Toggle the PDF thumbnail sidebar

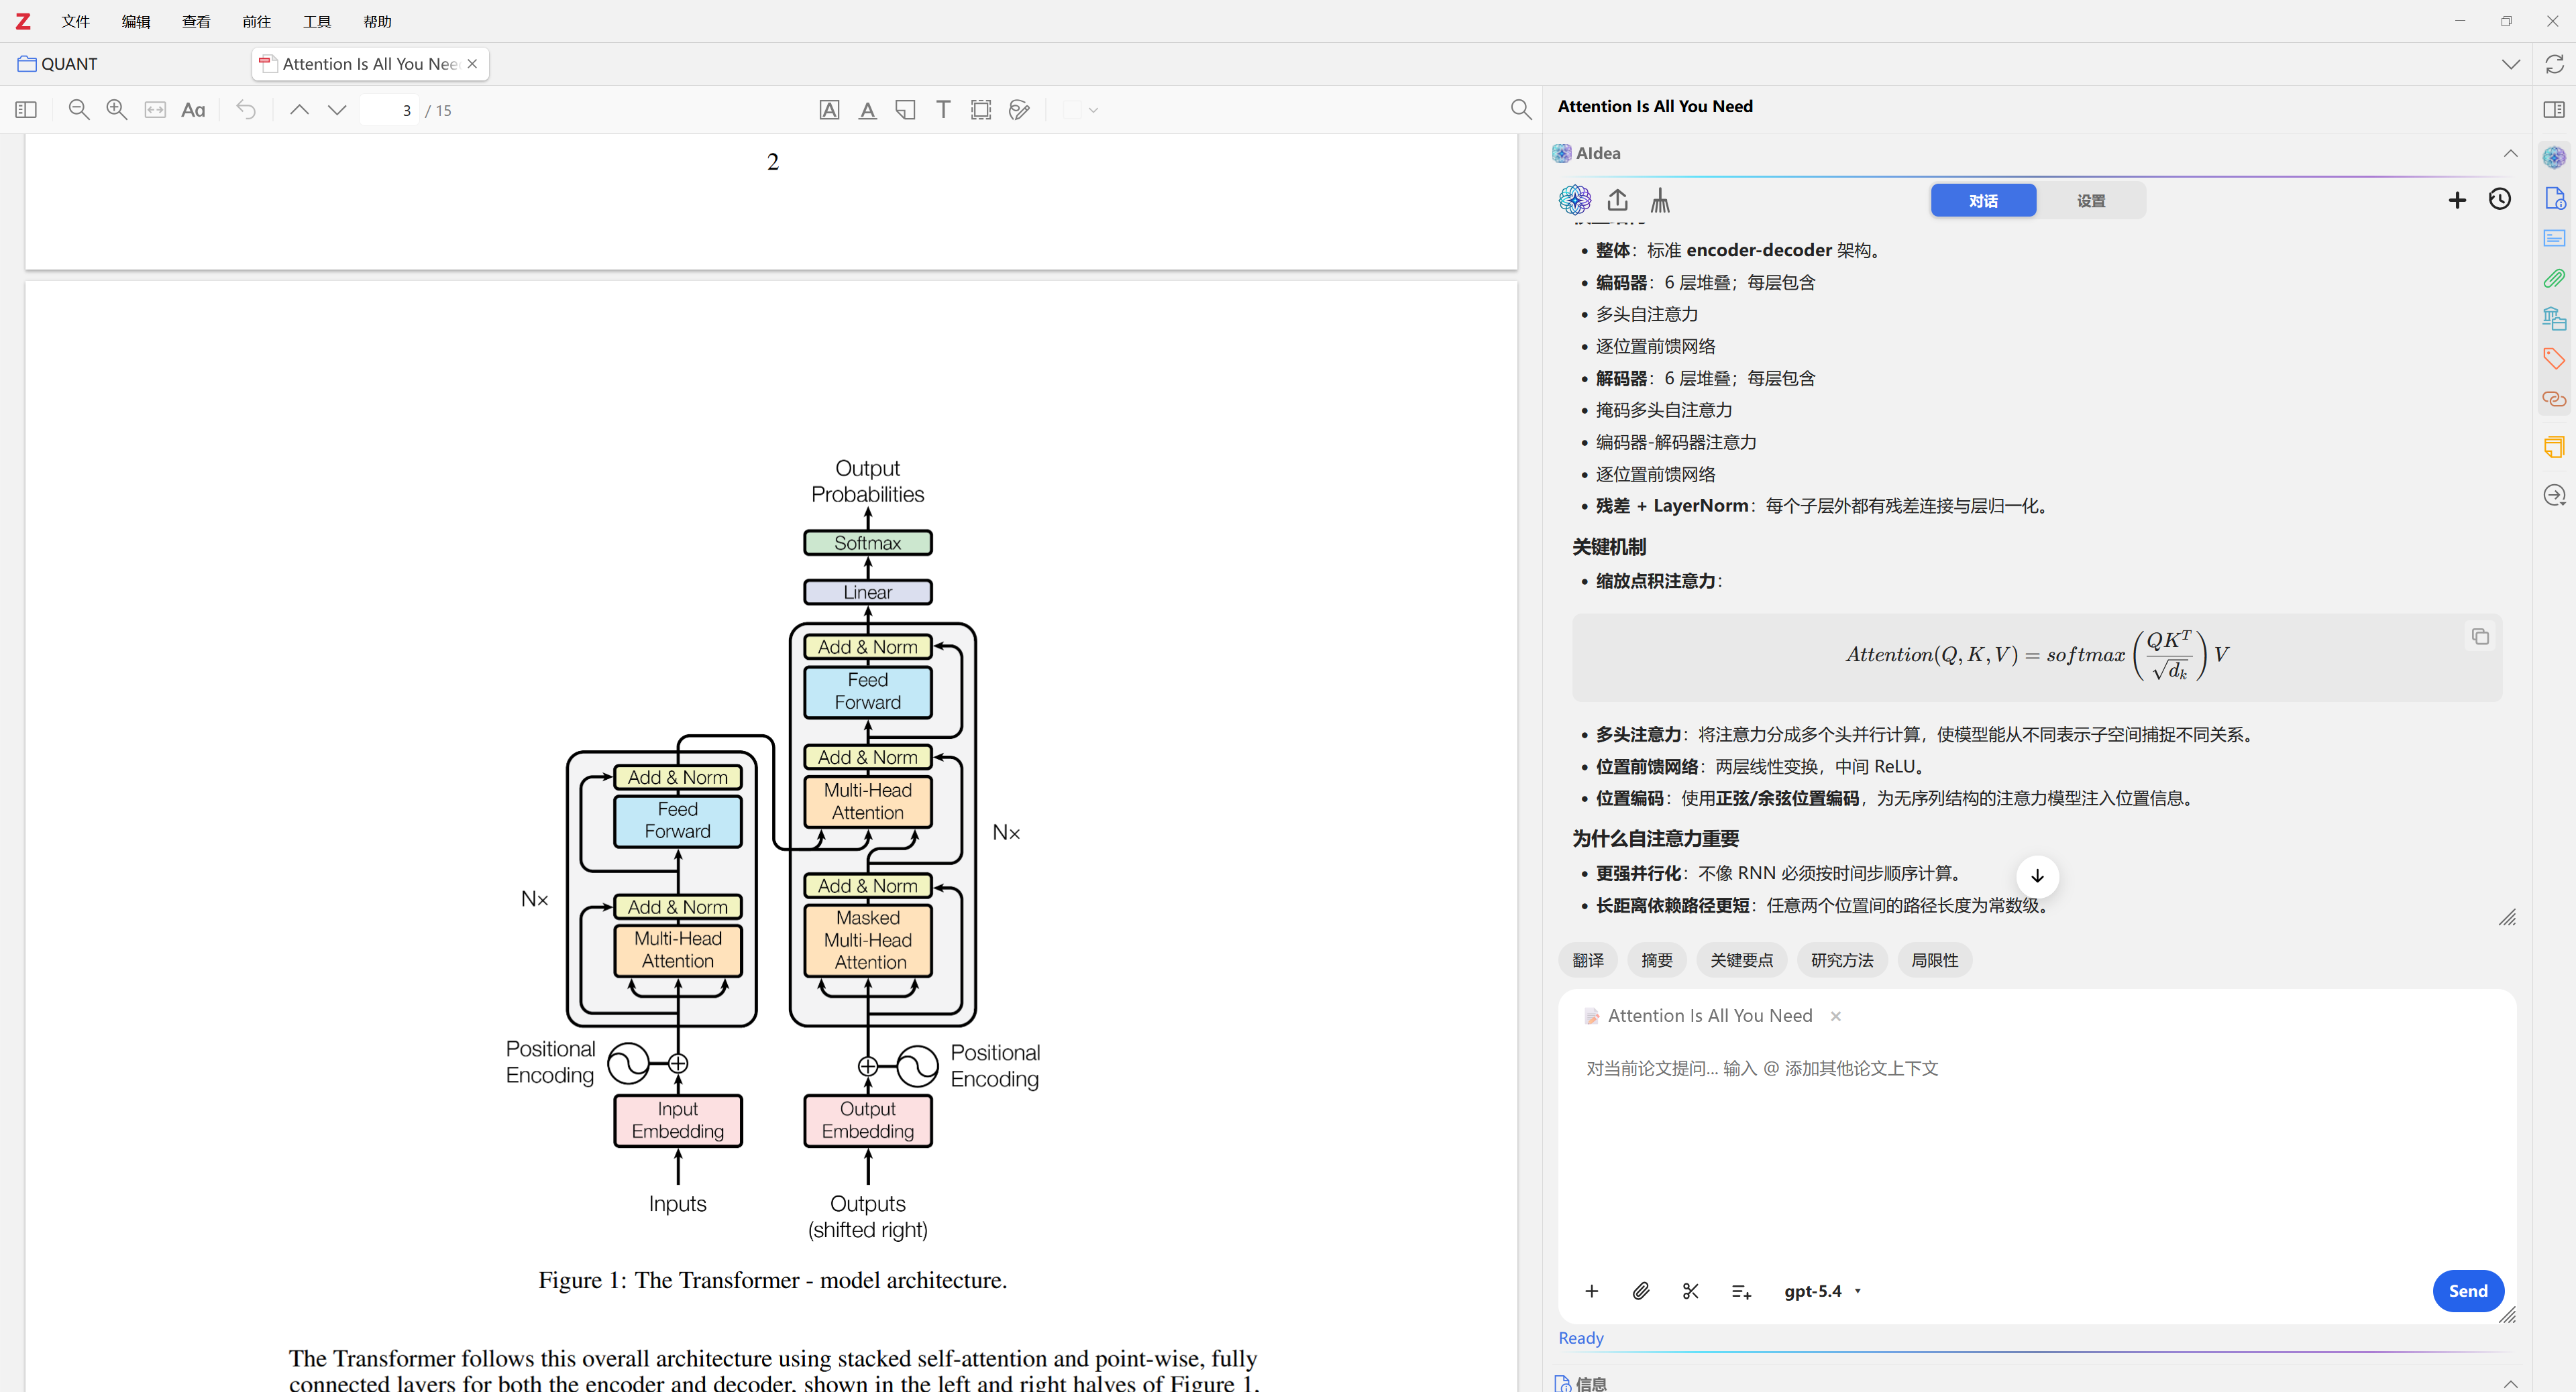click(26, 110)
